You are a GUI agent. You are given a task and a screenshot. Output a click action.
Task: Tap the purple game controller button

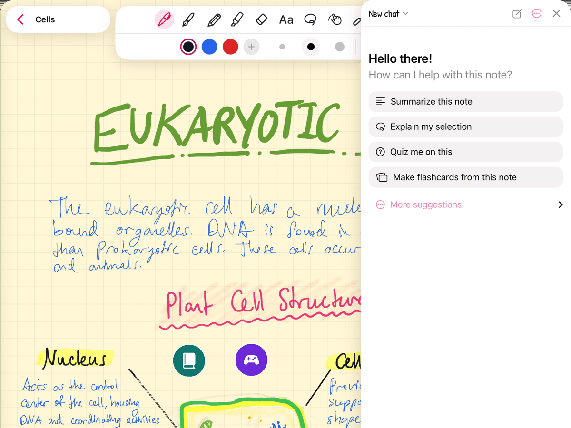pyautogui.click(x=251, y=360)
